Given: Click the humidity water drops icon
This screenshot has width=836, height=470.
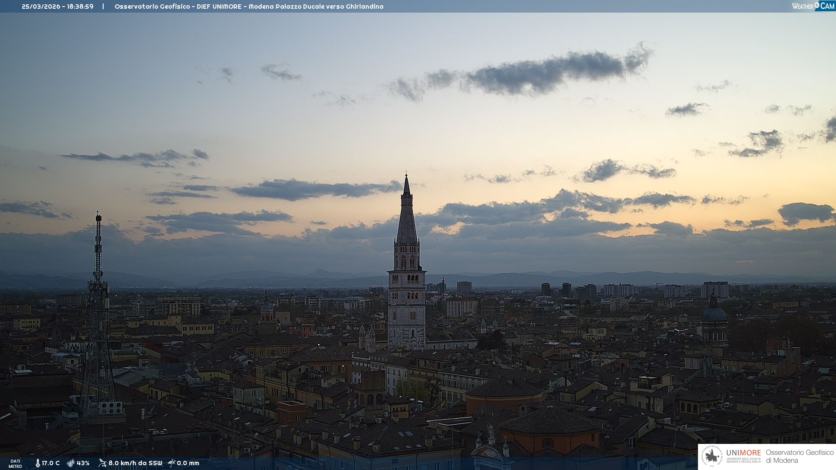Looking at the screenshot, I should [x=71, y=463].
